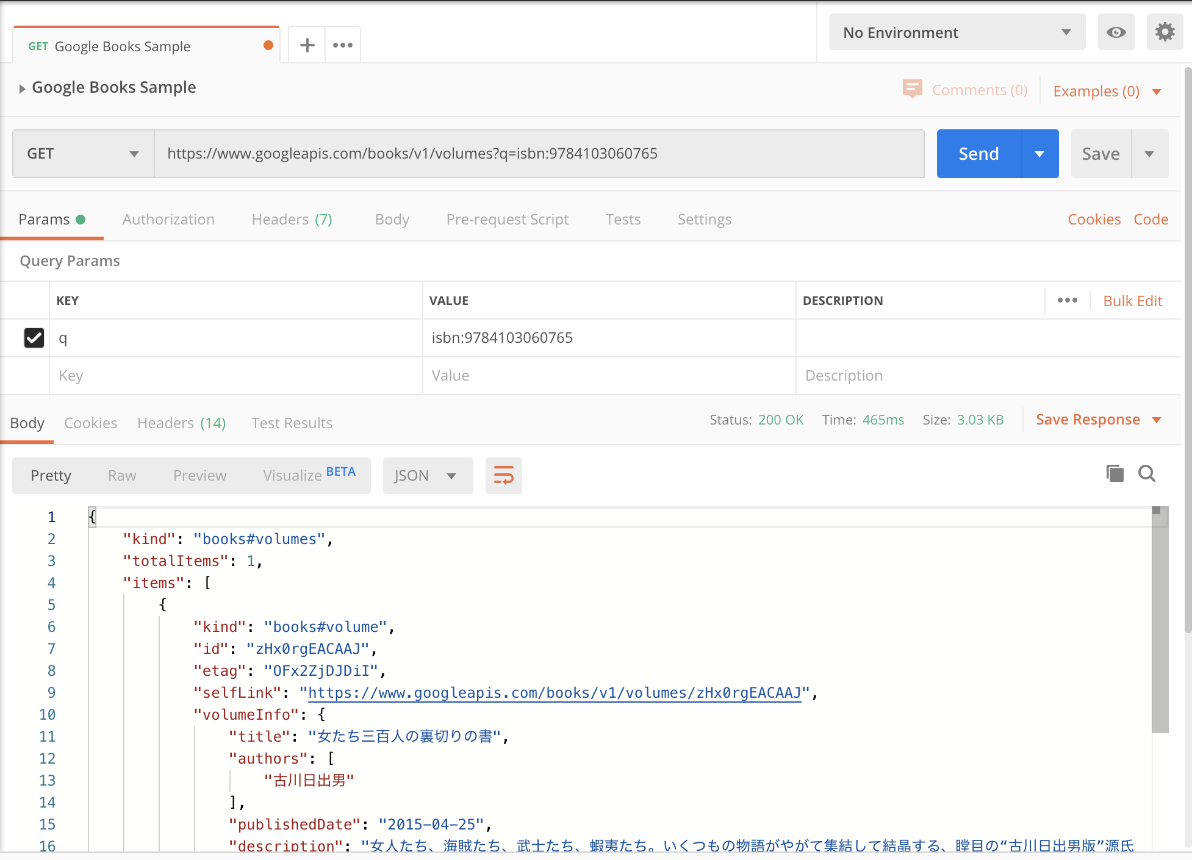The width and height of the screenshot is (1192, 860).
Task: Uncheck the q query parameter checkbox
Action: coord(34,338)
